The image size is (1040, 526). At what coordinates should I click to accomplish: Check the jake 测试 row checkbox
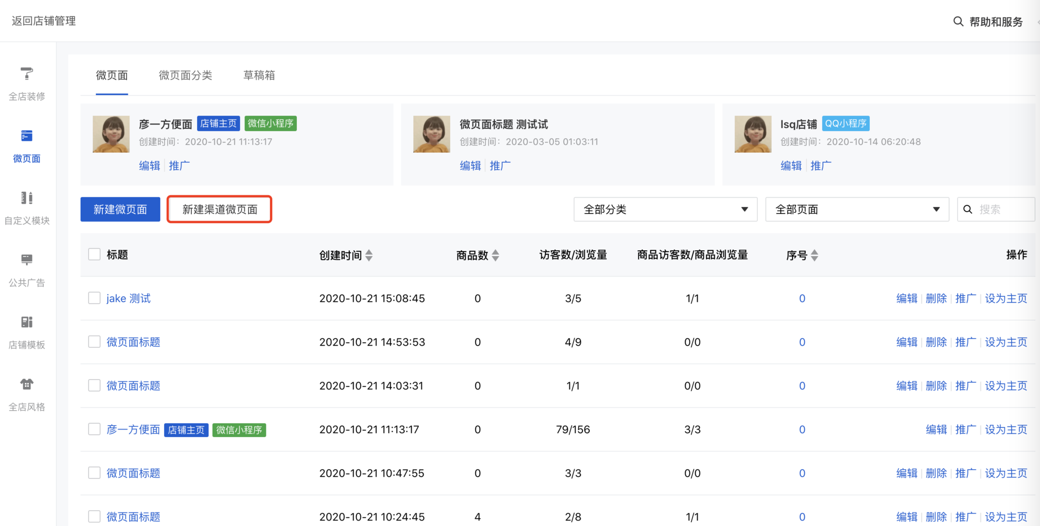click(94, 298)
